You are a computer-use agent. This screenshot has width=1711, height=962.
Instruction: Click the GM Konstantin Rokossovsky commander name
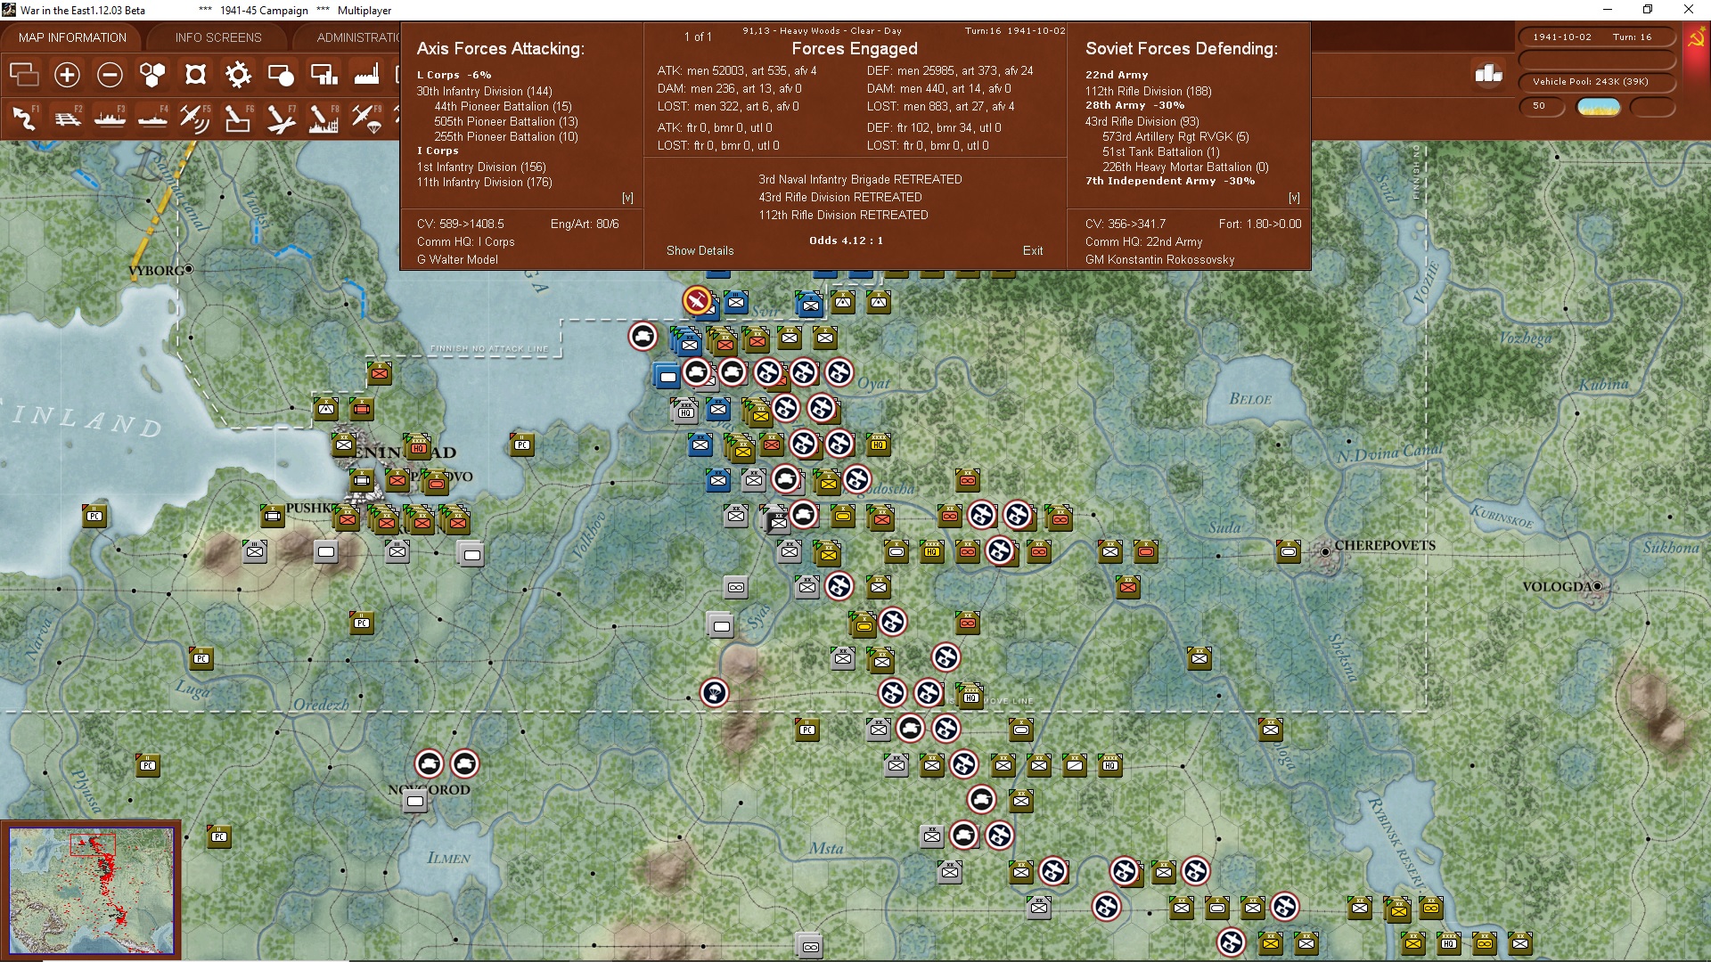(1159, 259)
